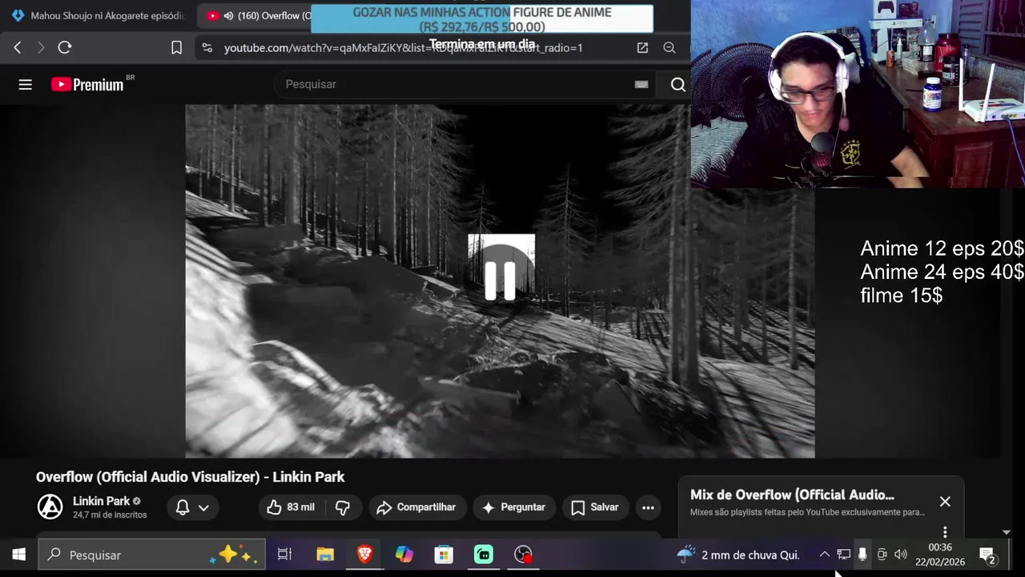The image size is (1025, 577).
Task: Open notification center icon
Action: pos(988,555)
